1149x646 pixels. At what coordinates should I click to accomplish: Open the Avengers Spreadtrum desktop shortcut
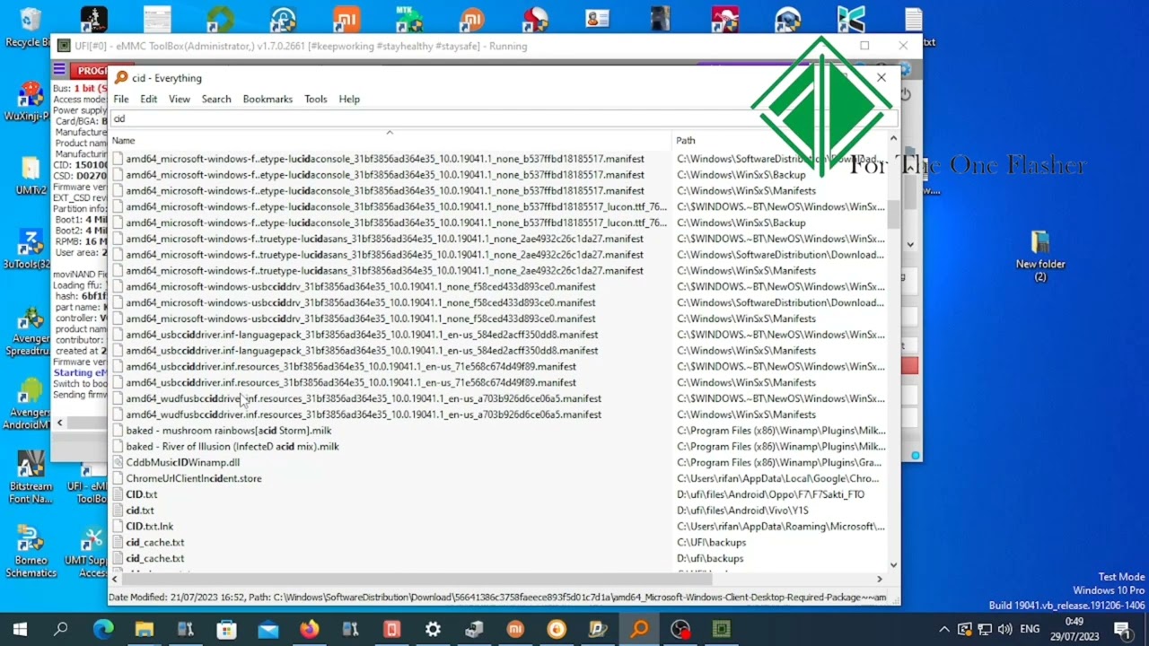click(x=30, y=330)
